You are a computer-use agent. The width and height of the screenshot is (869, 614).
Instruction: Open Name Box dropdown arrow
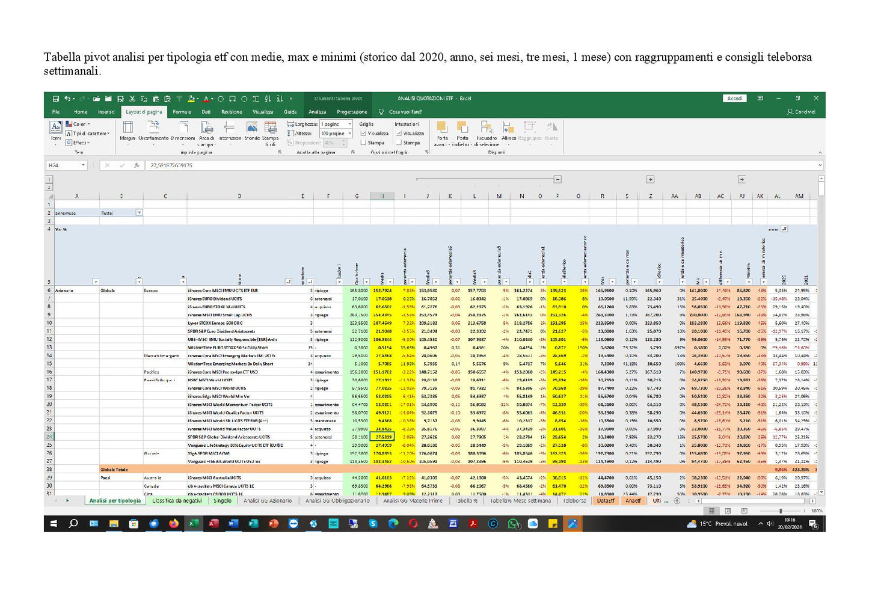tap(83, 165)
